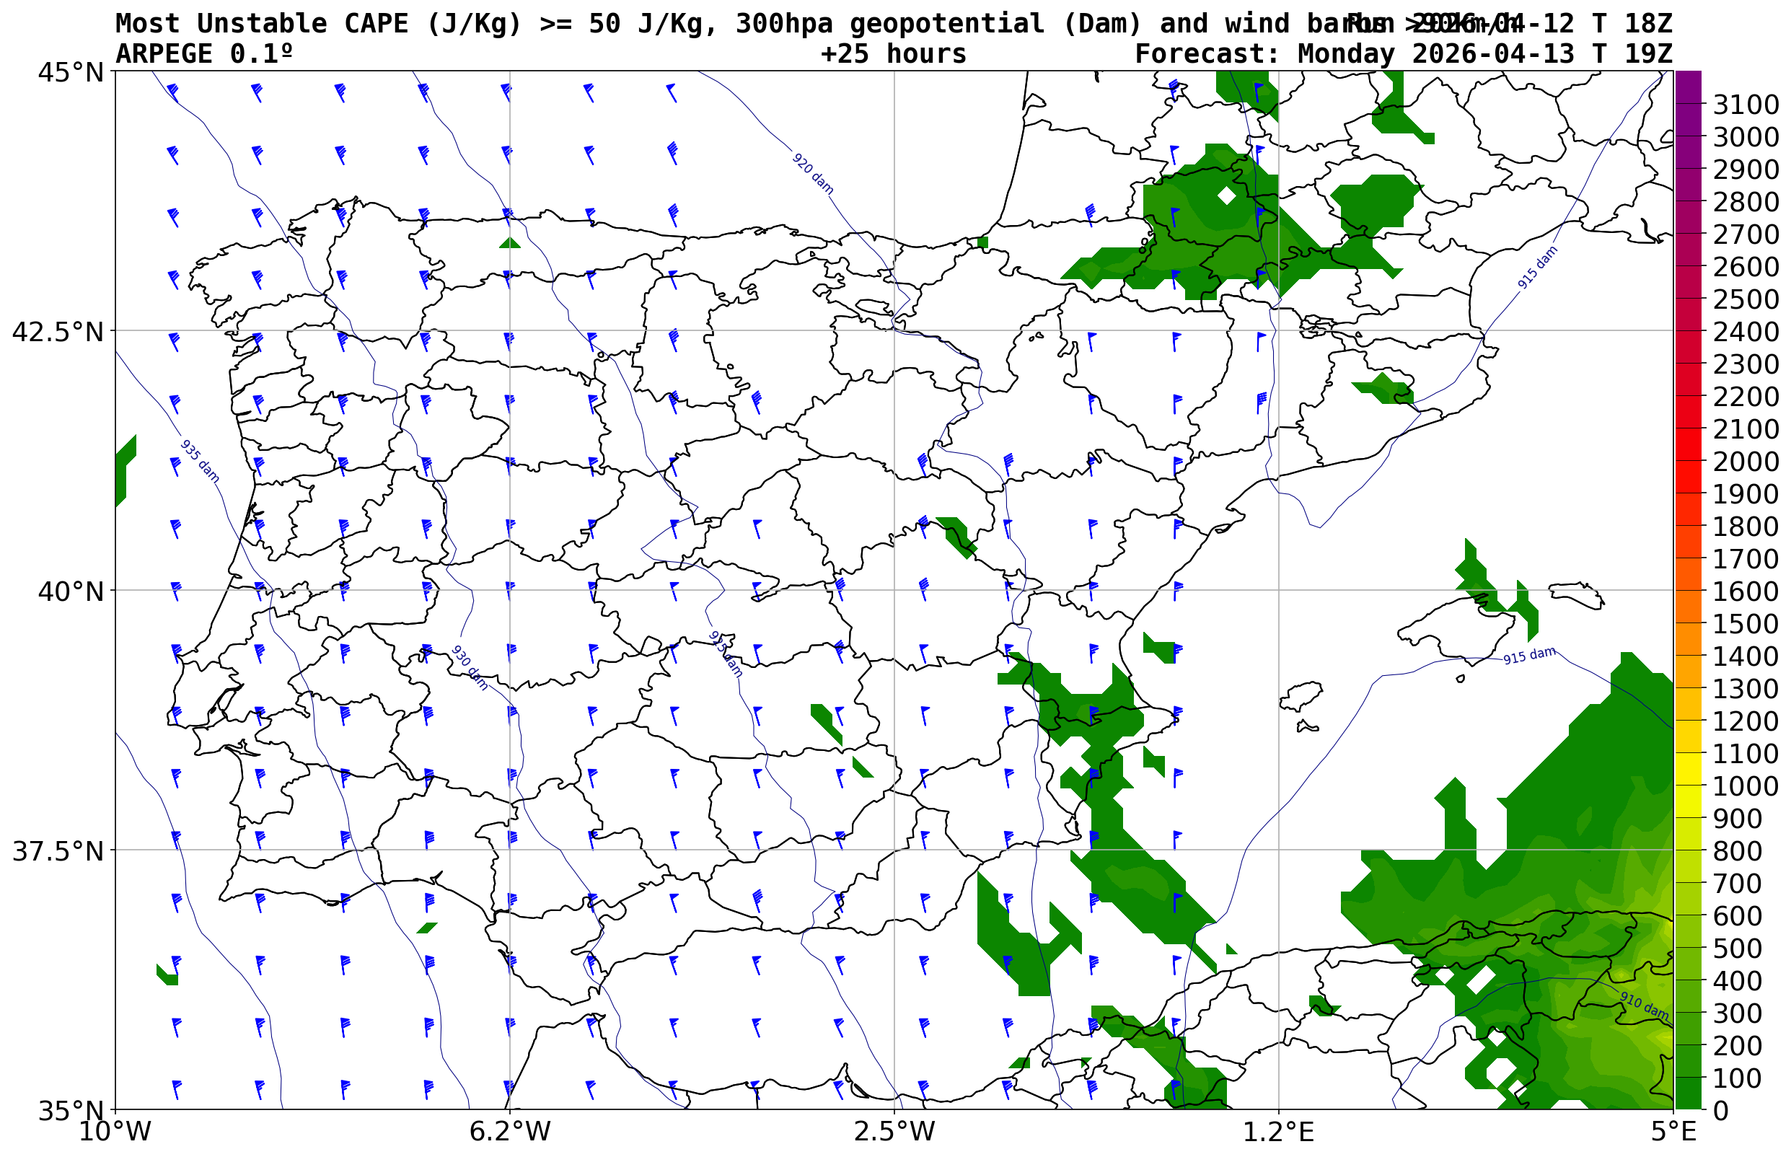This screenshot has width=1791, height=1157.
Task: Click the +25 hours forecast lead text
Action: click(893, 54)
